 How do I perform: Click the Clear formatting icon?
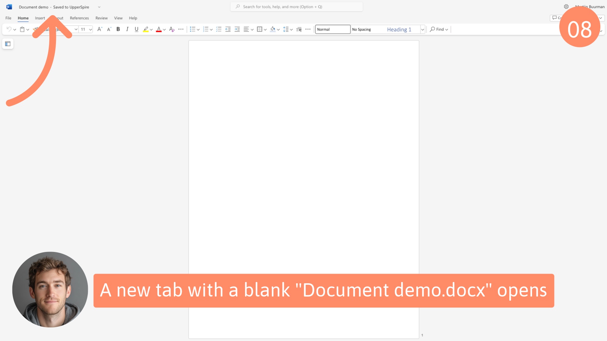pos(172,29)
